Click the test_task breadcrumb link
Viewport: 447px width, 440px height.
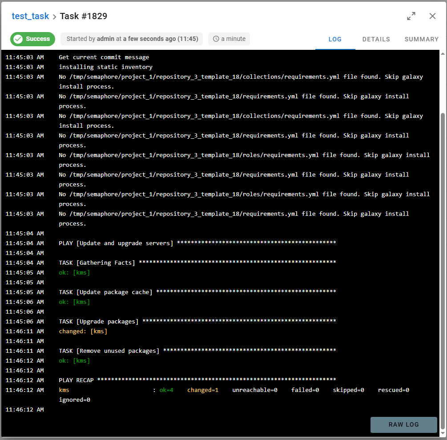(30, 16)
